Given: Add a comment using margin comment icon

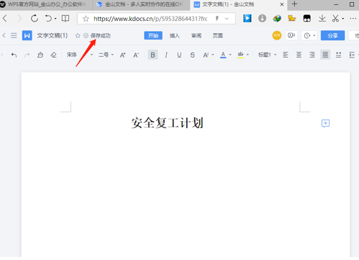Looking at the screenshot, I should point(325,123).
